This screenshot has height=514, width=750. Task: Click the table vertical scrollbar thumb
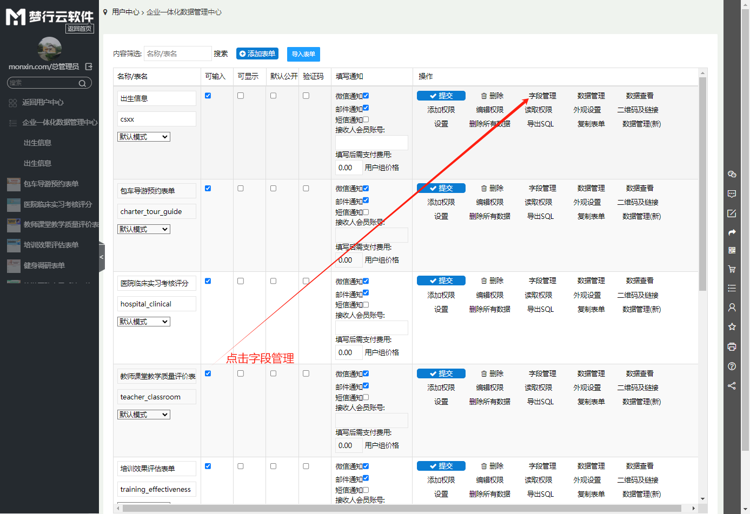point(702,184)
